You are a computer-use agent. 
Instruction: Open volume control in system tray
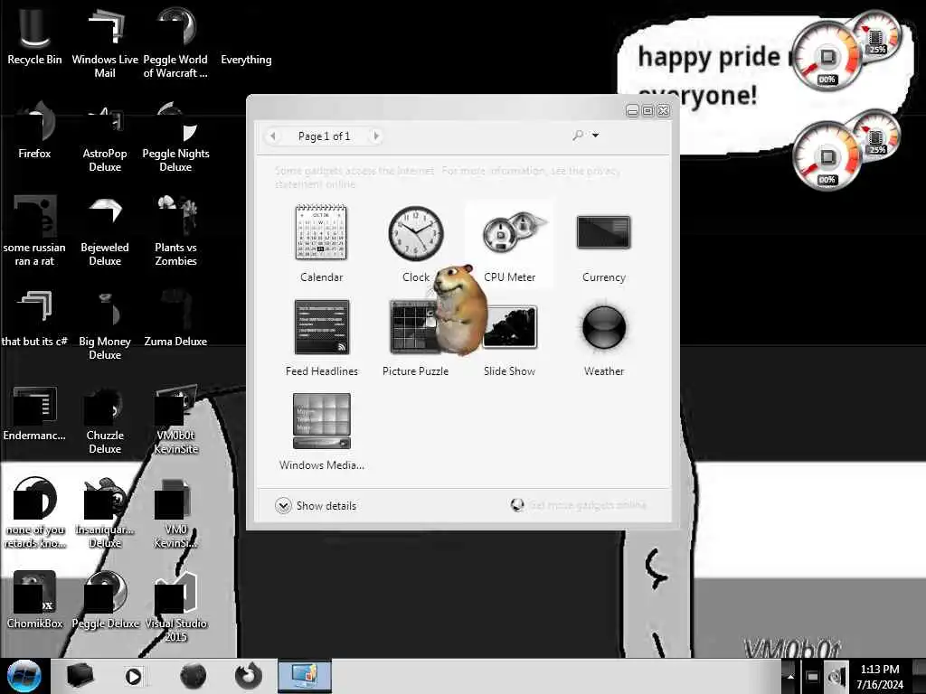click(x=836, y=676)
